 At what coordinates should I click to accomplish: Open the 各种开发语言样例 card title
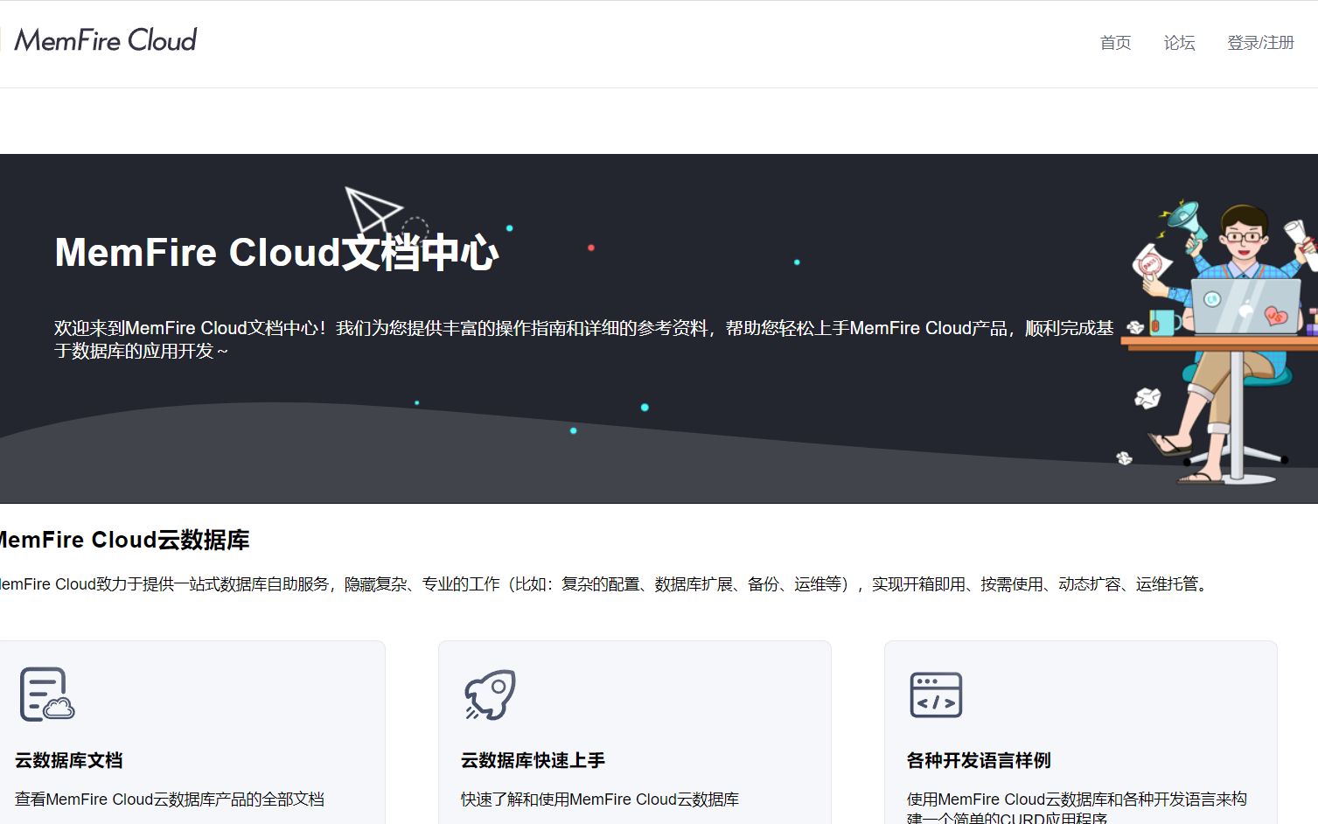(979, 760)
